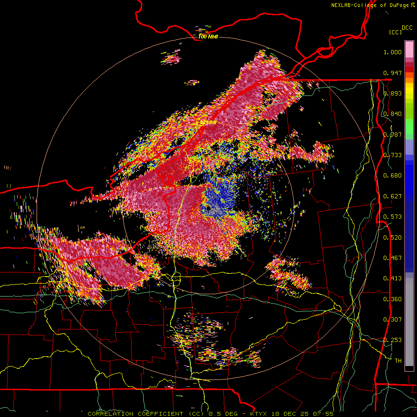
Task: Click the 0.893 scale value
Action: [392, 93]
